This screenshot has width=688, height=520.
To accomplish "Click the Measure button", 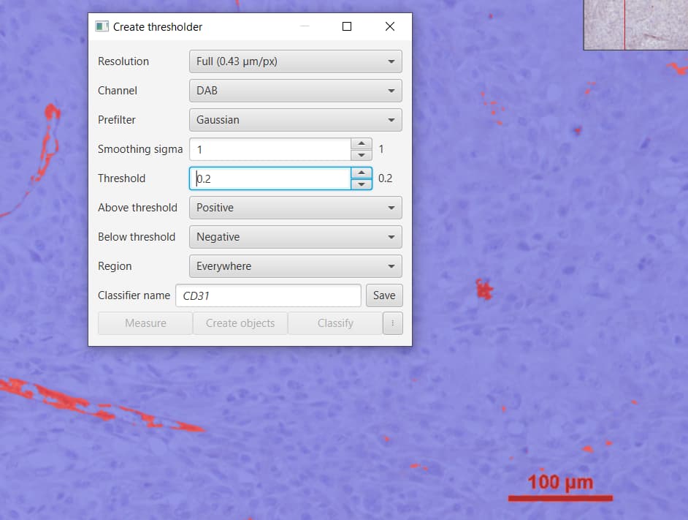I will click(x=145, y=323).
